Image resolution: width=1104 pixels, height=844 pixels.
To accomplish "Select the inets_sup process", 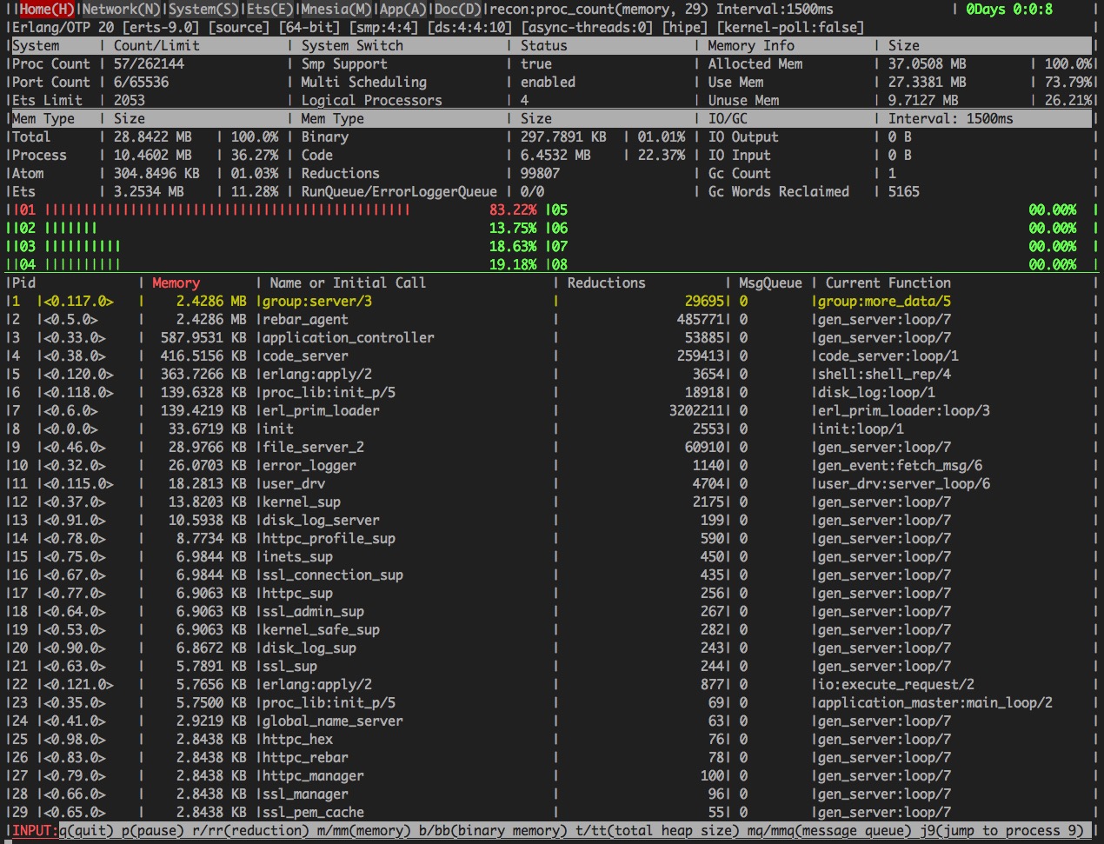I will click(x=296, y=556).
